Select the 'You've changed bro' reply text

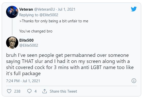[36, 31]
